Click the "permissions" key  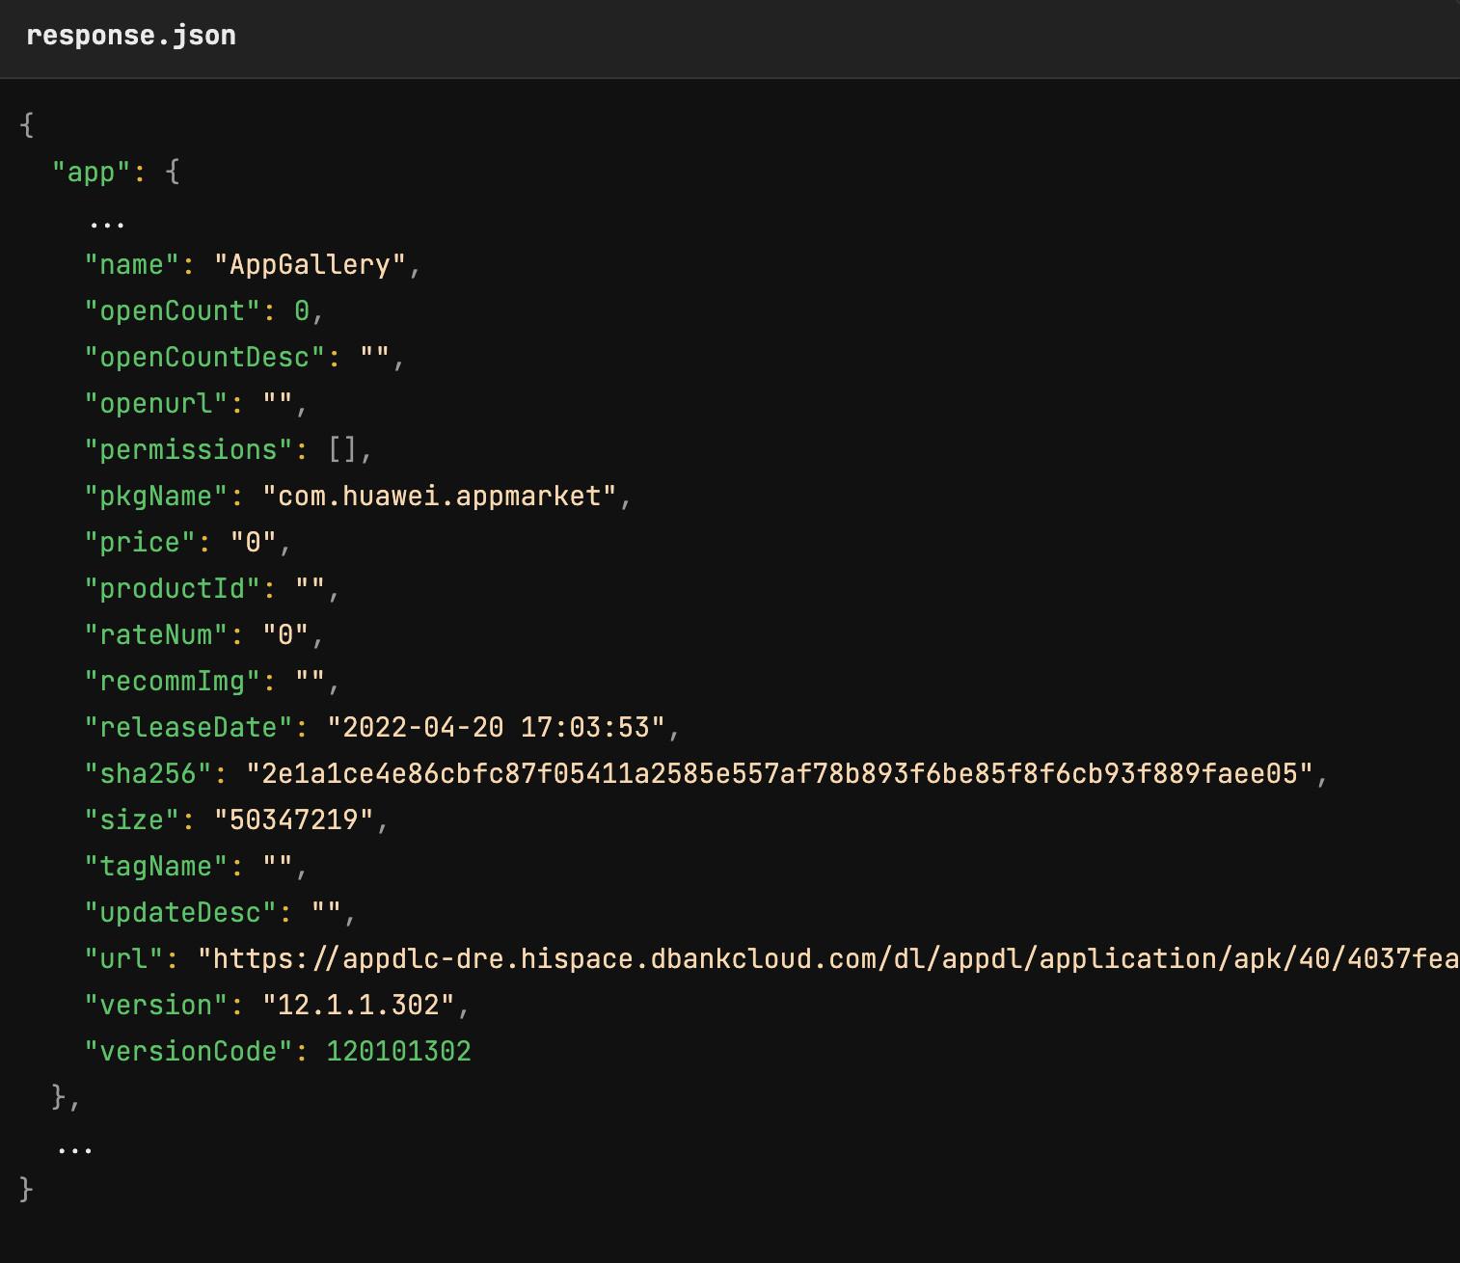pyautogui.click(x=189, y=450)
